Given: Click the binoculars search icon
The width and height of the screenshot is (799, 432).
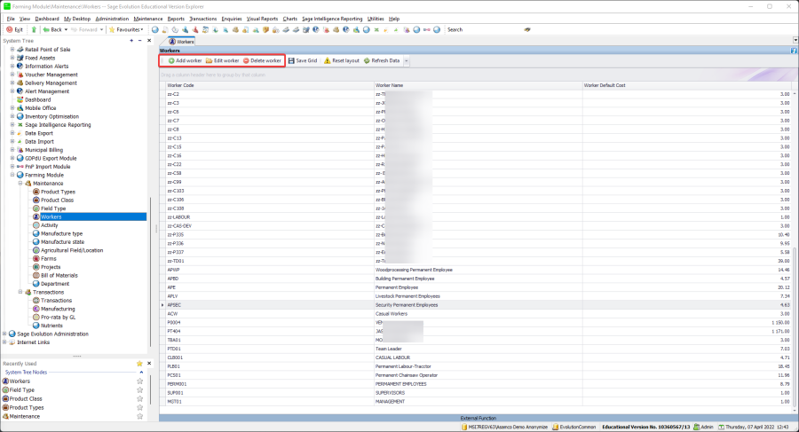Looking at the screenshot, I should 527,29.
